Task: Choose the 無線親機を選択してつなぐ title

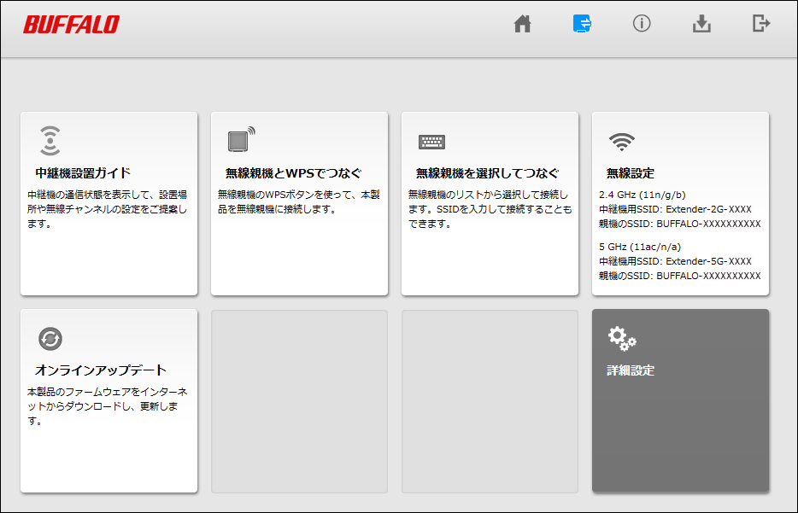Action: coord(487,173)
